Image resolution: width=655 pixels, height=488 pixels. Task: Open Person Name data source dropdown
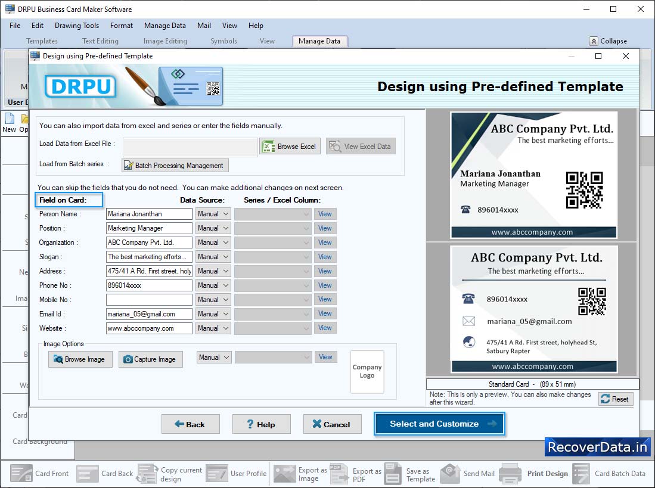(213, 214)
